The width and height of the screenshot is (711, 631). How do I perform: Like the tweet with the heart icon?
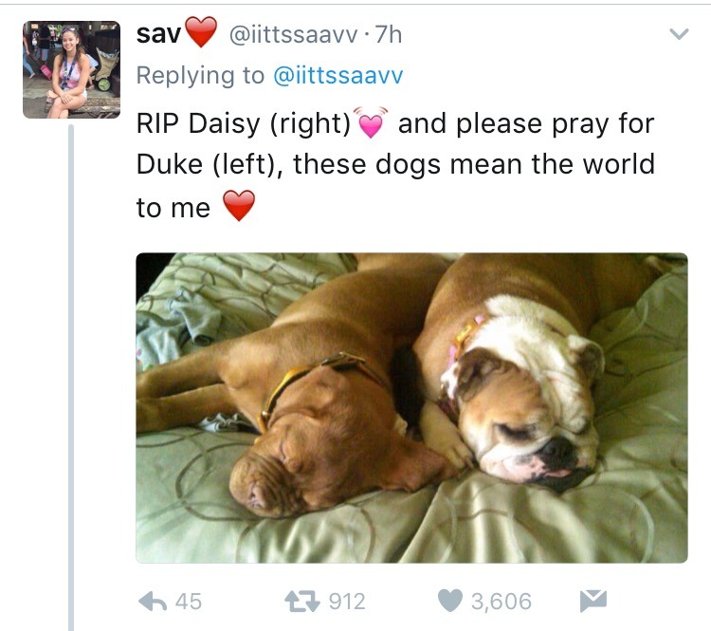click(450, 600)
